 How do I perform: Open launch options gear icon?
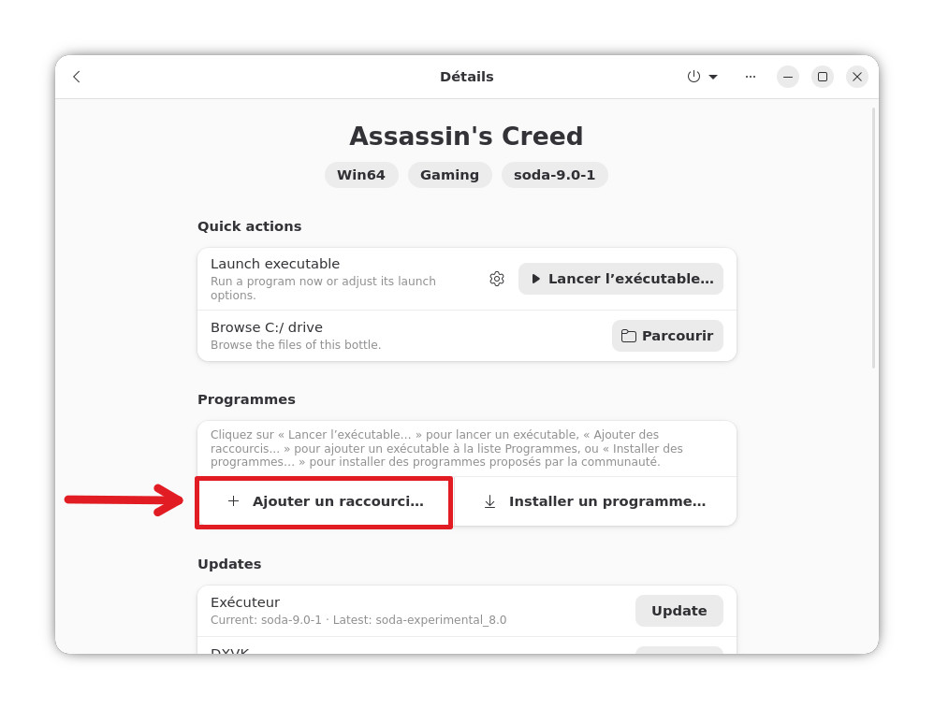[497, 279]
